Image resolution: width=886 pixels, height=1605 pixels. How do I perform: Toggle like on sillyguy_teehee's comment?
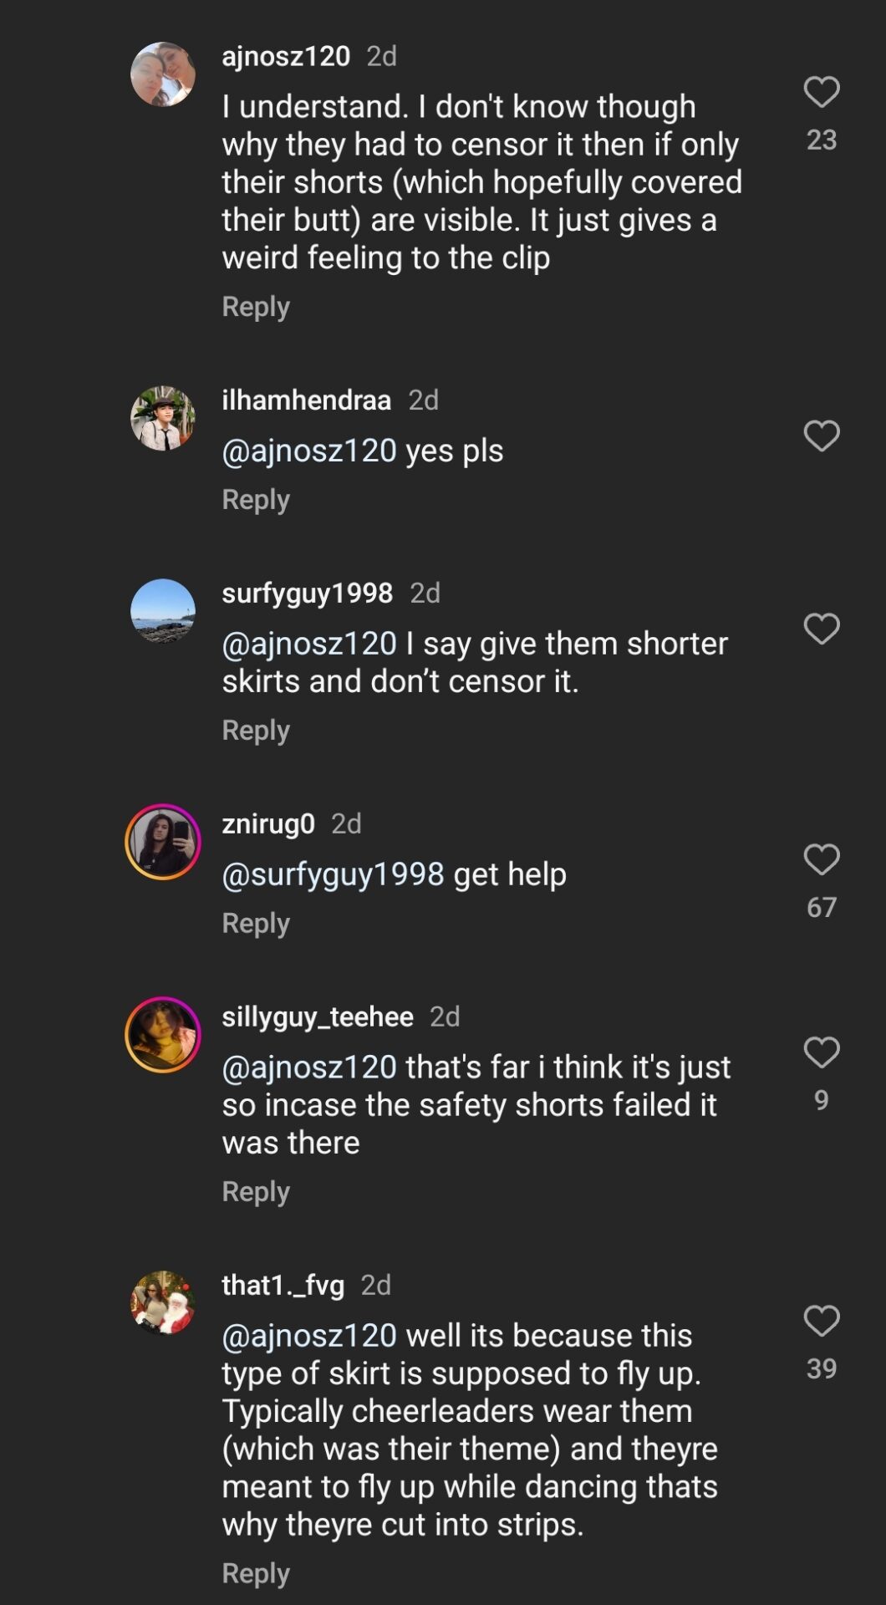coord(822,1052)
